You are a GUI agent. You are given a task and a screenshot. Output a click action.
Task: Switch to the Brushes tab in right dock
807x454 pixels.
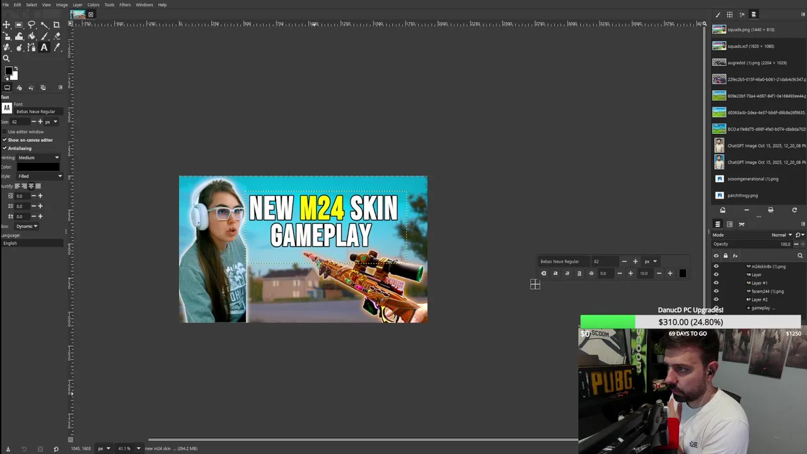(717, 15)
